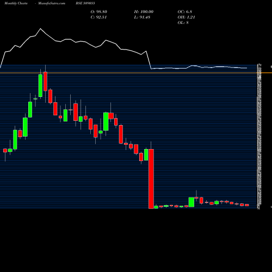
Task: Click the MunafaSutra.com label
Action: pyautogui.click(x=52, y=3)
